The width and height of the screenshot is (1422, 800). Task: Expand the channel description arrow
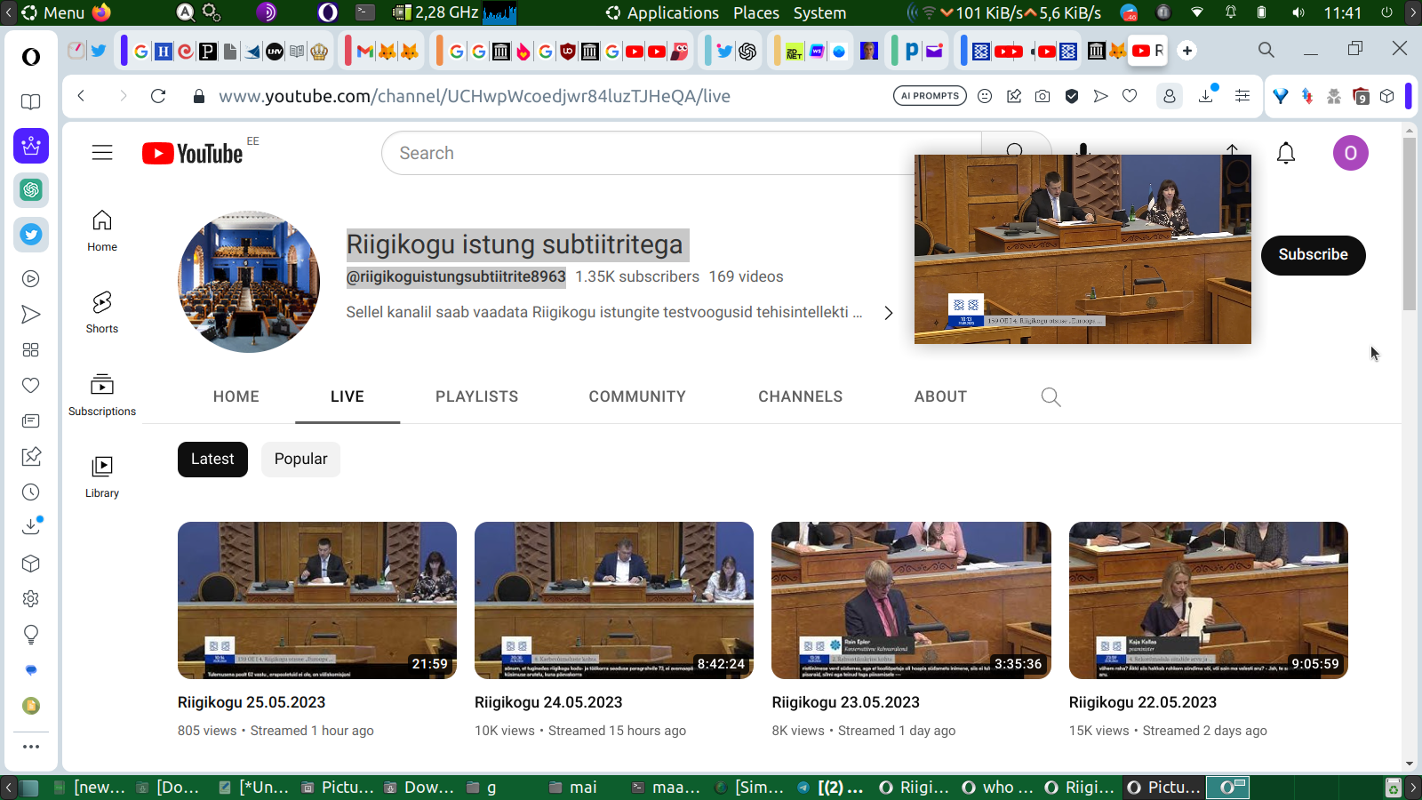click(888, 313)
